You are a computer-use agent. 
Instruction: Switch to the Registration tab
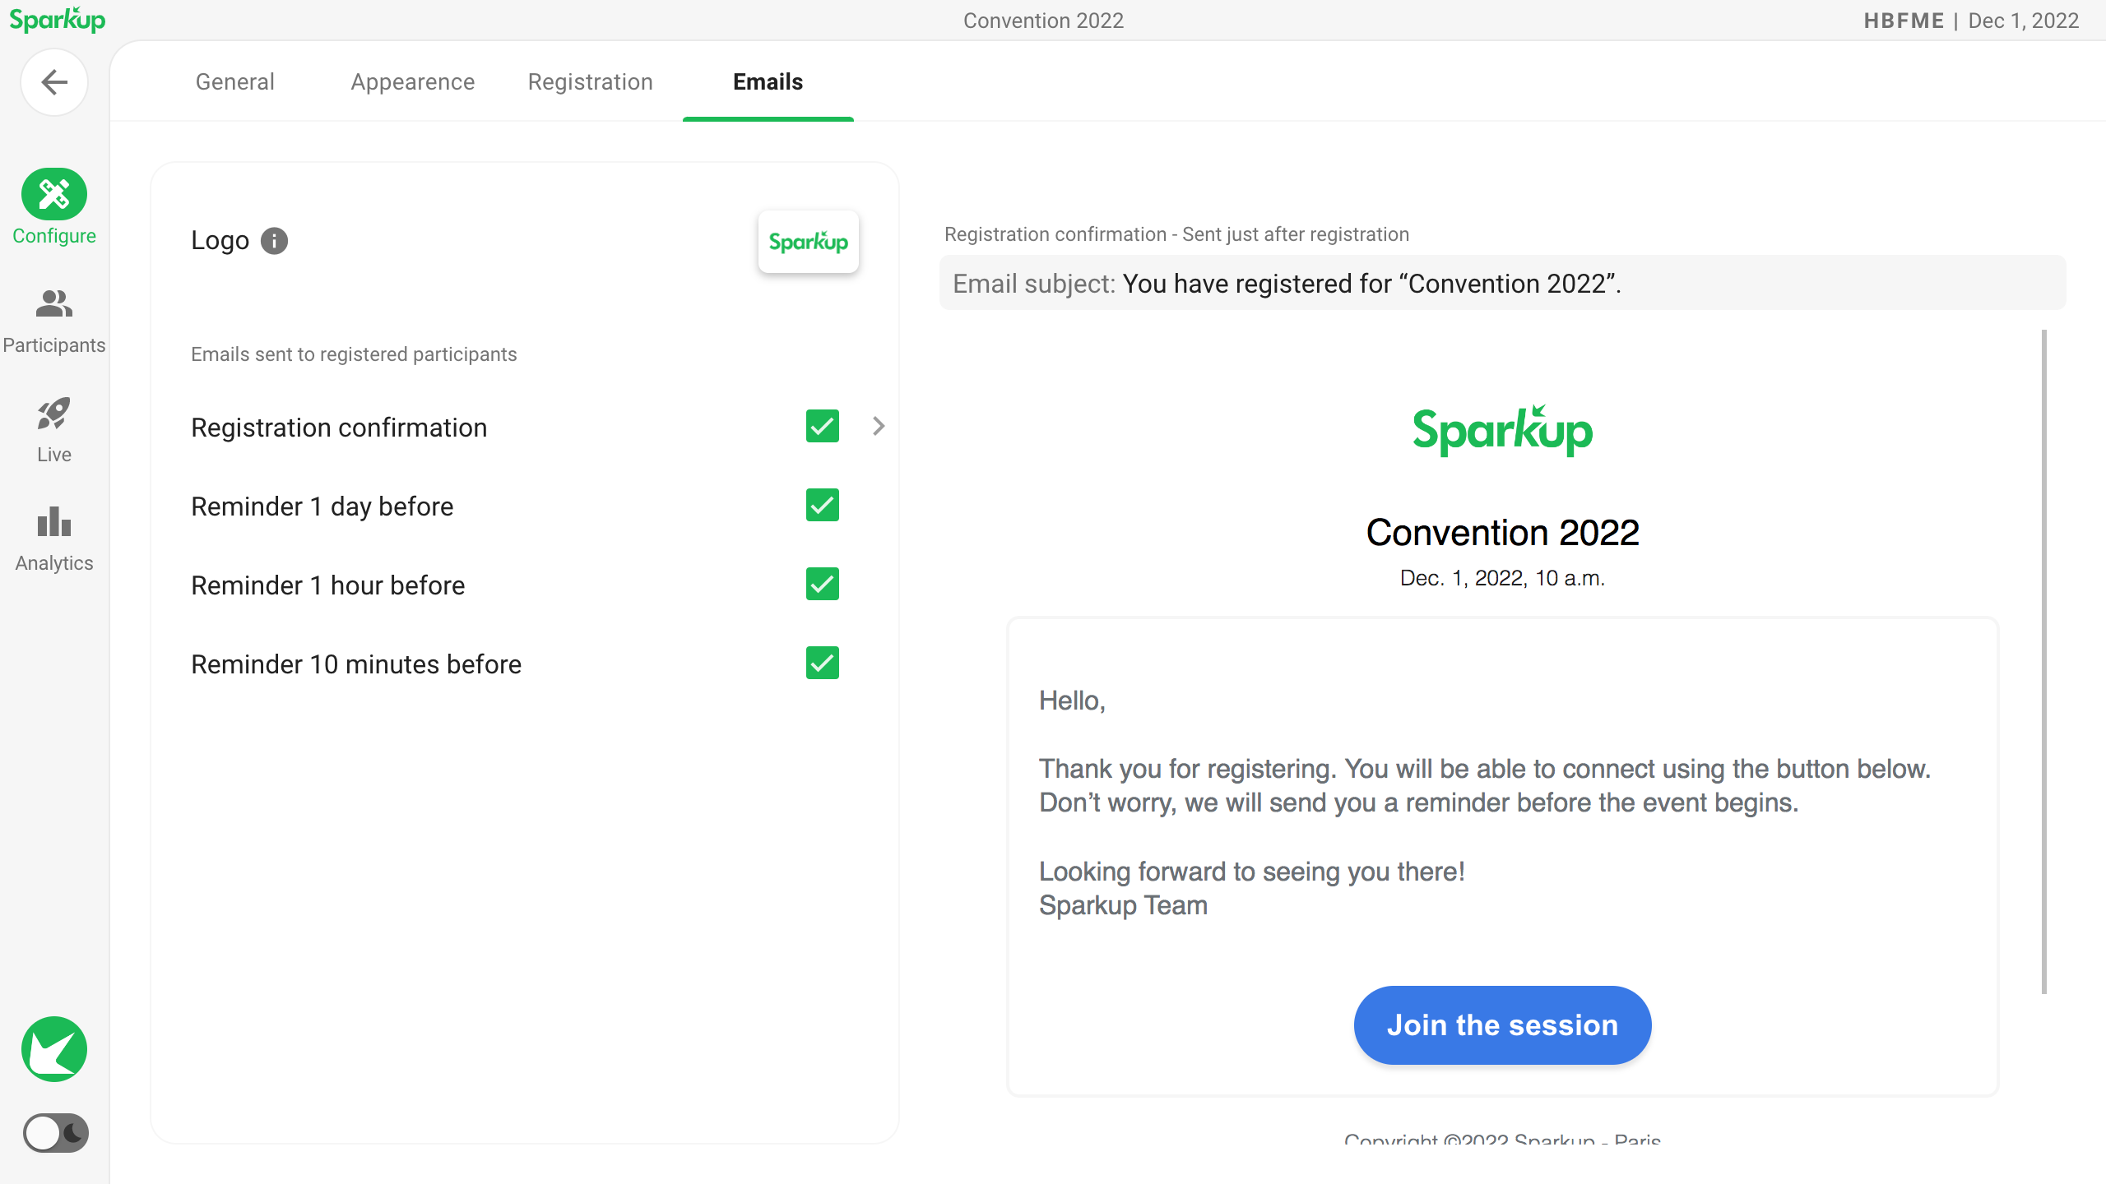click(x=590, y=81)
